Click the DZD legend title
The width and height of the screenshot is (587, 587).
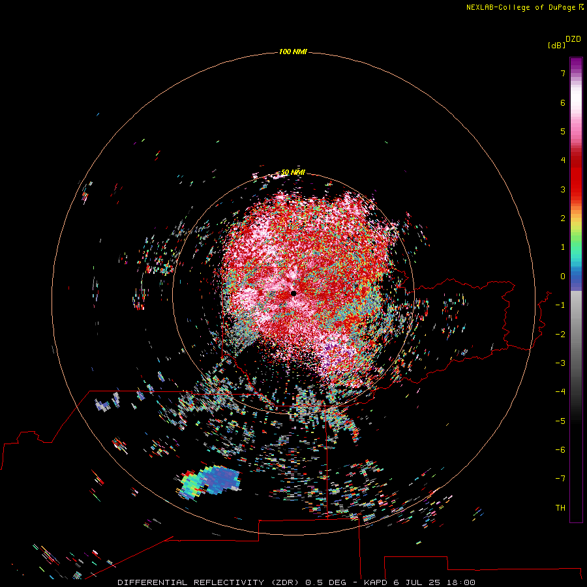click(573, 39)
